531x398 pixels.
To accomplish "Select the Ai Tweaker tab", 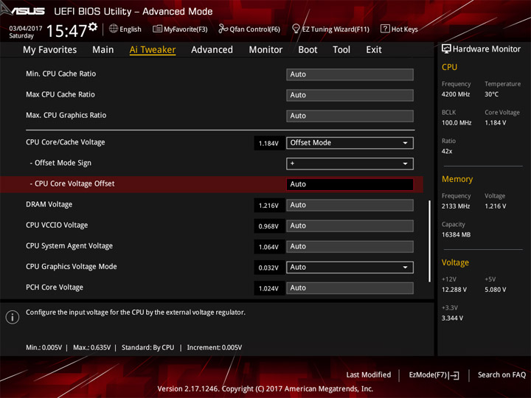I will pyautogui.click(x=153, y=50).
